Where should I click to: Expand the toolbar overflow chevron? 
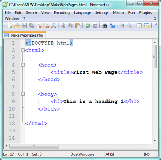pyautogui.click(x=156, y=24)
